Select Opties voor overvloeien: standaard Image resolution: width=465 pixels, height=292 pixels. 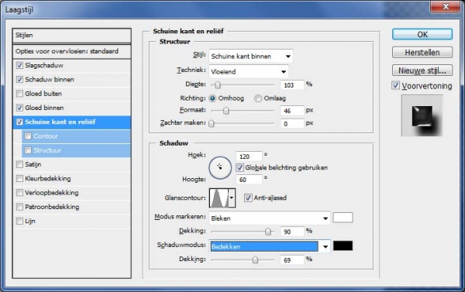72,51
